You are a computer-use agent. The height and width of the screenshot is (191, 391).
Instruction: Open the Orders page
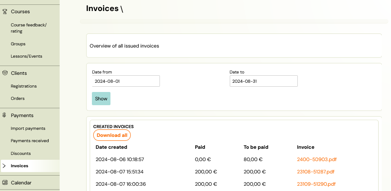coord(18,98)
